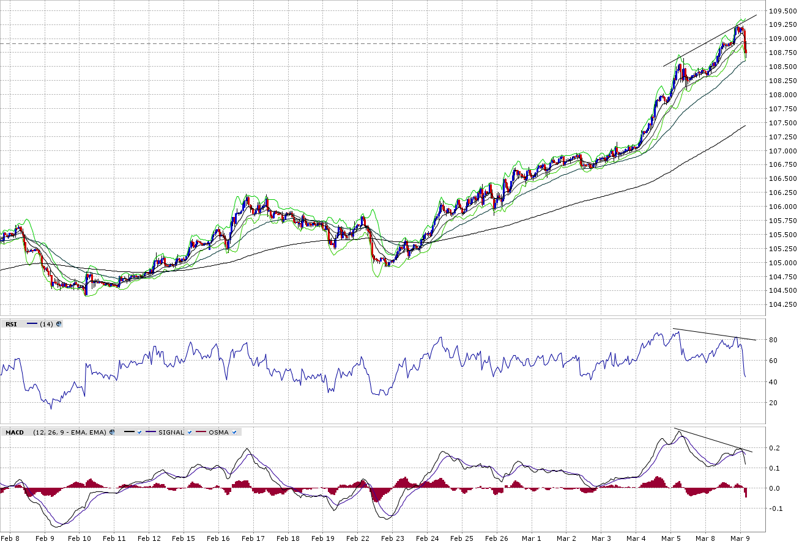The image size is (802, 547).
Task: Click the Feb 26 date label
Action: click(x=497, y=538)
